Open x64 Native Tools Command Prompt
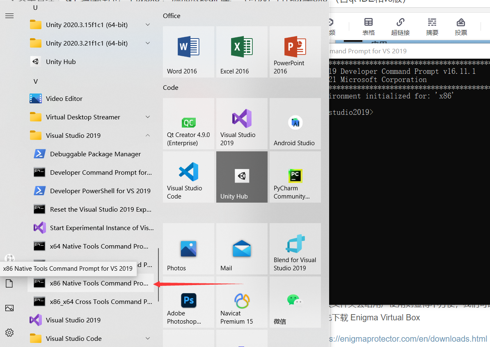 pos(91,246)
